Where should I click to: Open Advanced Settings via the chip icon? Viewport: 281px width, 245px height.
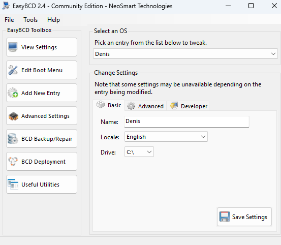(13, 116)
